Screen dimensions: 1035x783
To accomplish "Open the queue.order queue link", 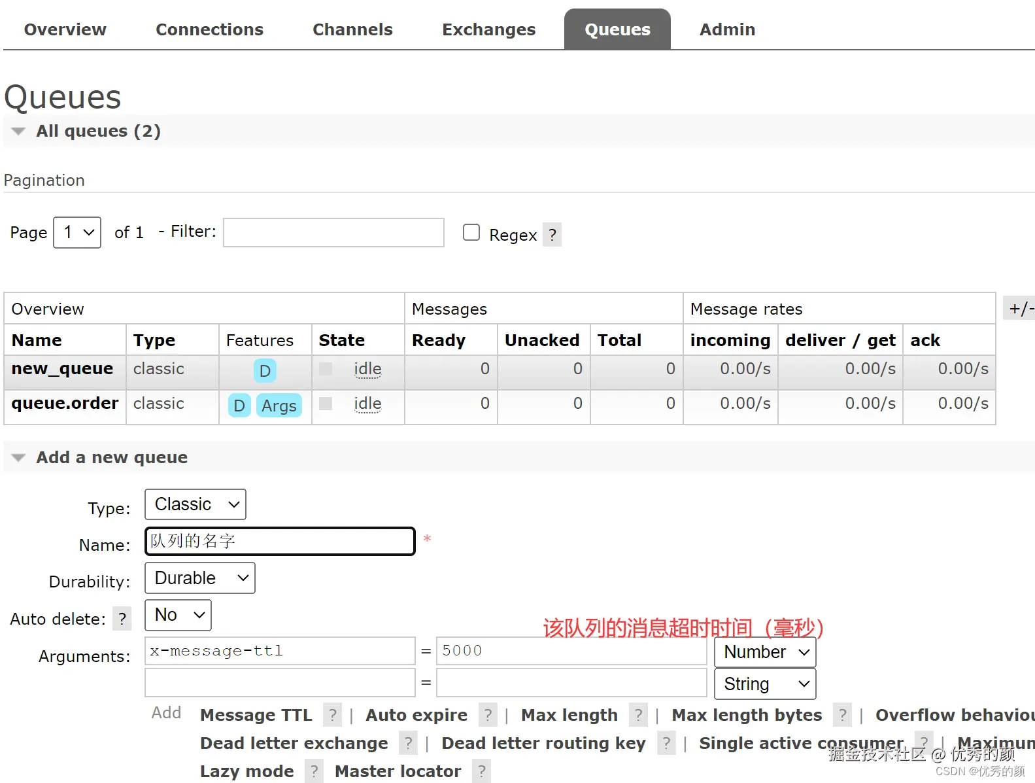I will click(65, 404).
